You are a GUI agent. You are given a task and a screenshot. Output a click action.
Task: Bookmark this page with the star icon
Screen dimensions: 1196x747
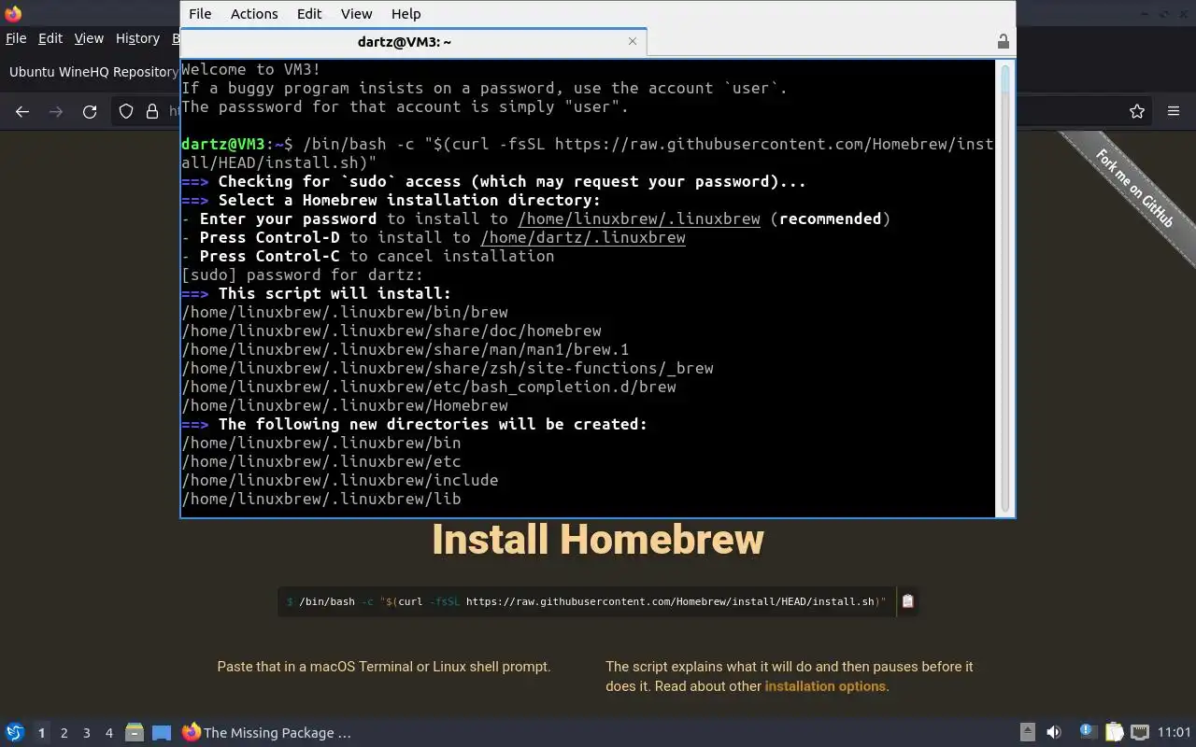[1137, 111]
